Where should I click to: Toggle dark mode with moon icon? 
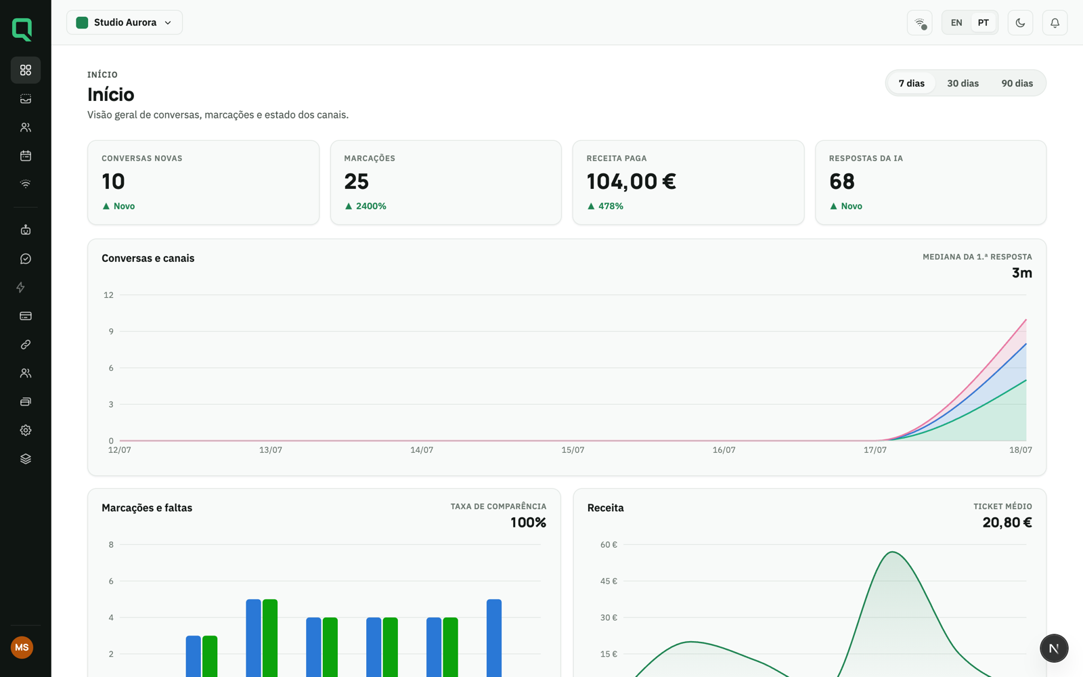[1020, 23]
